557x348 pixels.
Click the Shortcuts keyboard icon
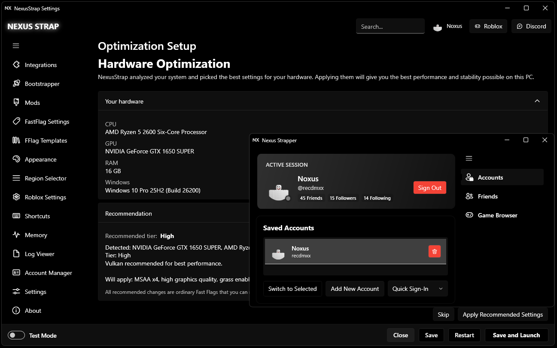pos(16,216)
